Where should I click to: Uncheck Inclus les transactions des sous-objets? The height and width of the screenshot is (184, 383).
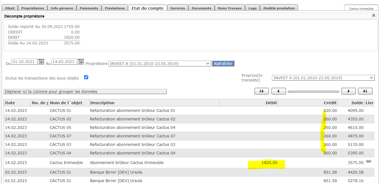pos(86,77)
